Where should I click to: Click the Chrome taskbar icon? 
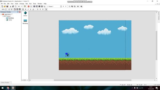8,88
